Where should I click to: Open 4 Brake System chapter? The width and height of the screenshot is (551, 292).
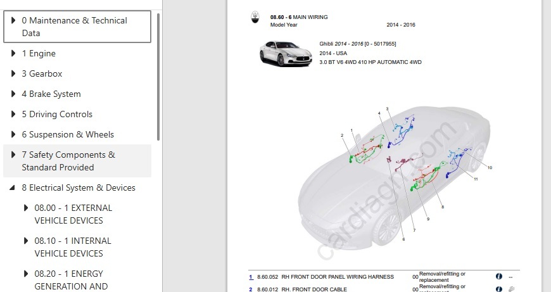[x=51, y=94]
